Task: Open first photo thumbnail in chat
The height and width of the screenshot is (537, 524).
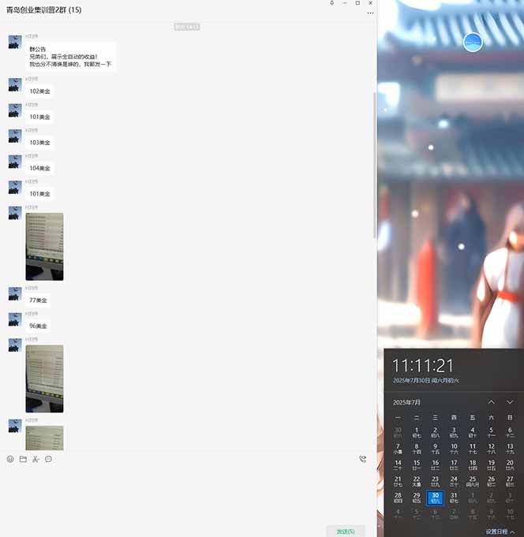Action: click(44, 246)
